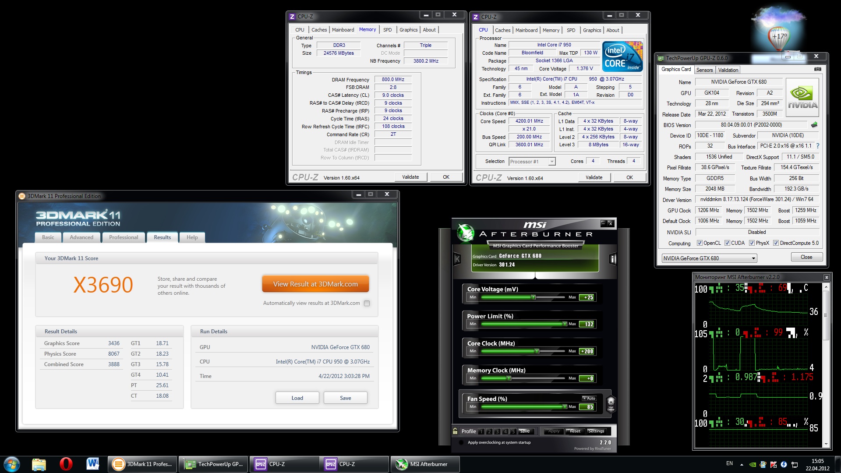841x473 pixels.
Task: Launch Opera browser from taskbar
Action: click(66, 464)
